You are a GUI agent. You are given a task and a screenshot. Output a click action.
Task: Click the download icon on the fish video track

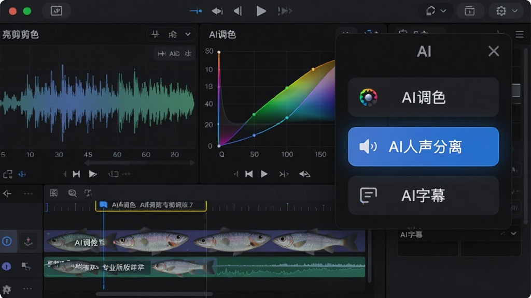click(x=28, y=241)
